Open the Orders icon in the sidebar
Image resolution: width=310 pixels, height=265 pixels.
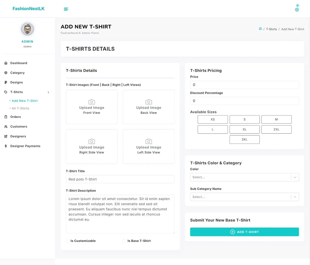coord(6,117)
